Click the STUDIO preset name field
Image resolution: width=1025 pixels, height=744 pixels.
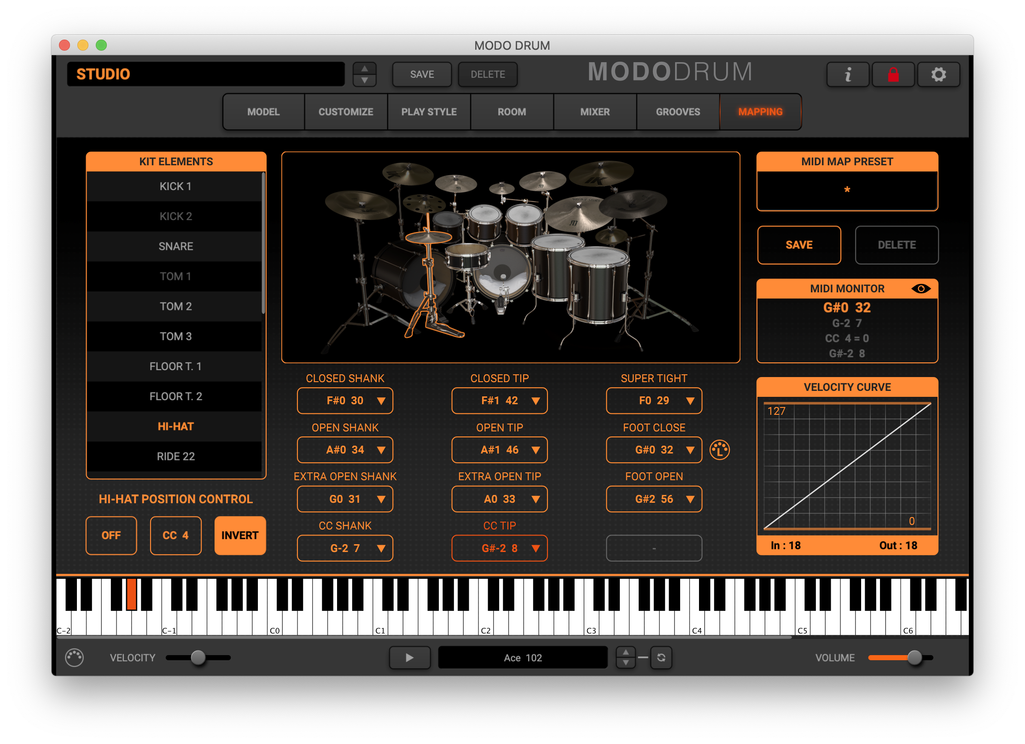tap(206, 74)
